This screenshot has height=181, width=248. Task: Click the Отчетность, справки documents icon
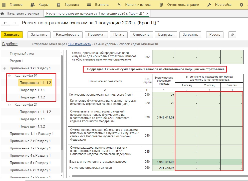coord(161,5)
